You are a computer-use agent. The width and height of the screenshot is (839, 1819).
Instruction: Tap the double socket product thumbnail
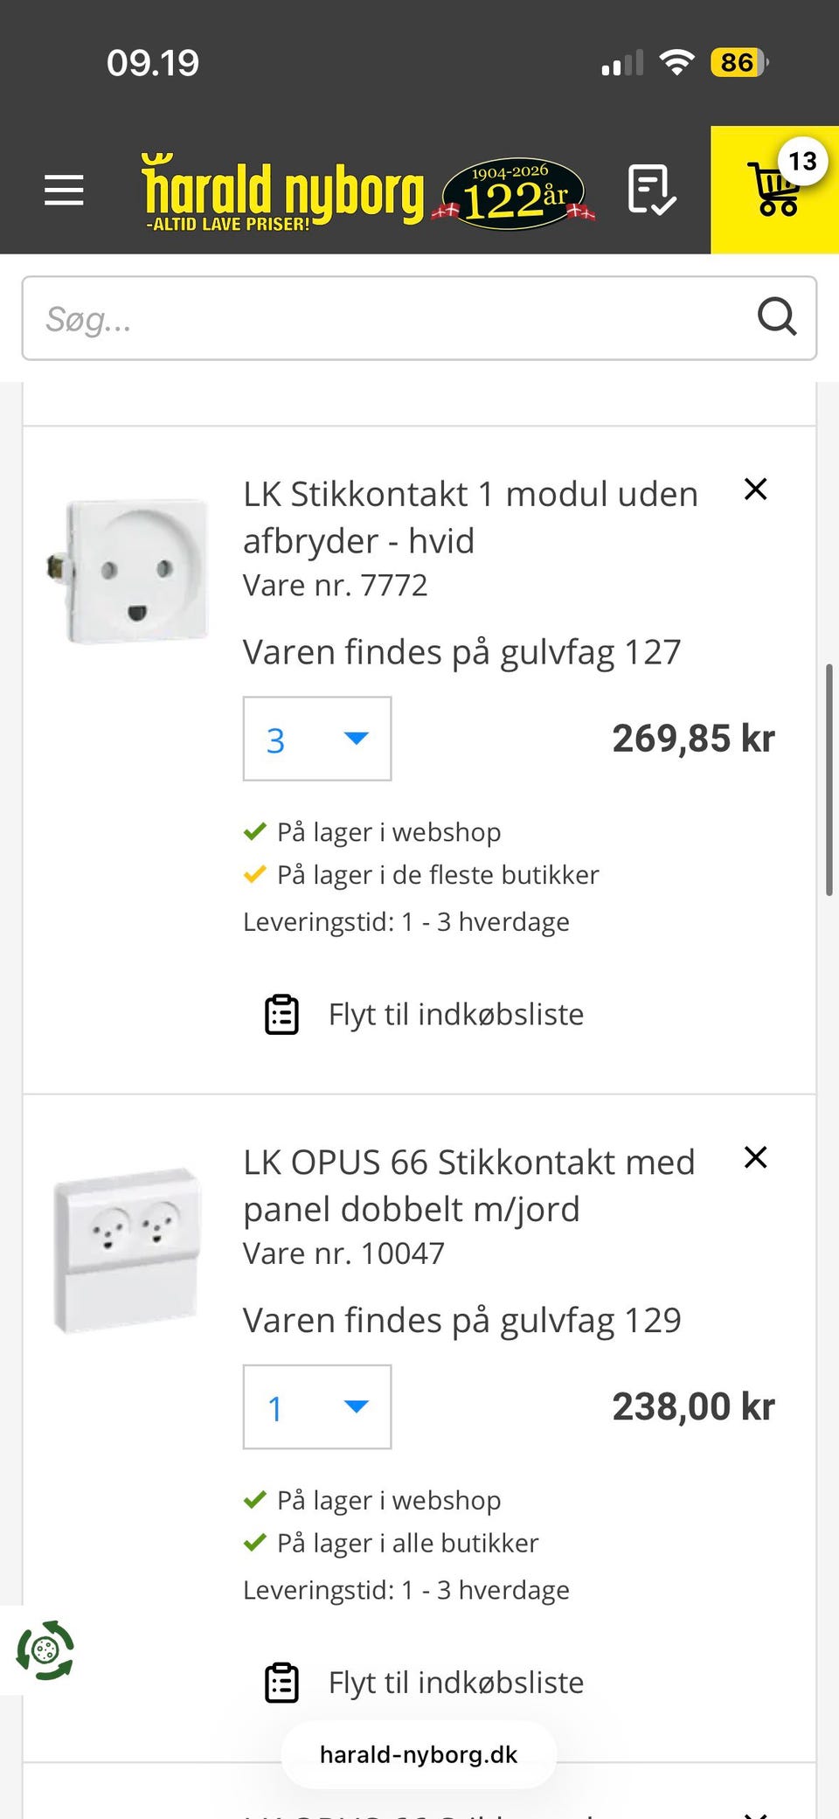pyautogui.click(x=128, y=1248)
